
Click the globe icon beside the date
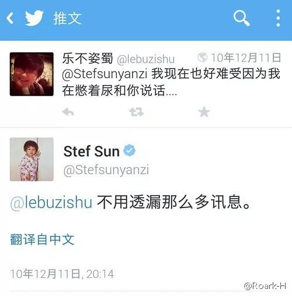[202, 57]
